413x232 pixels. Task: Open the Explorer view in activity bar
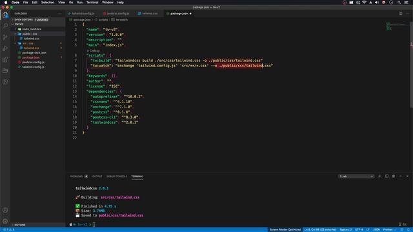click(5, 15)
